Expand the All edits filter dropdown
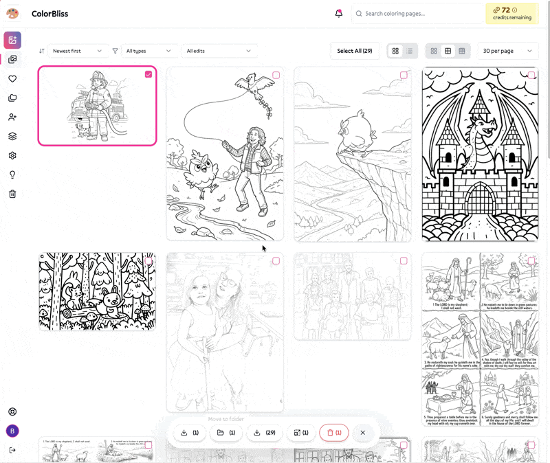 pos(219,51)
